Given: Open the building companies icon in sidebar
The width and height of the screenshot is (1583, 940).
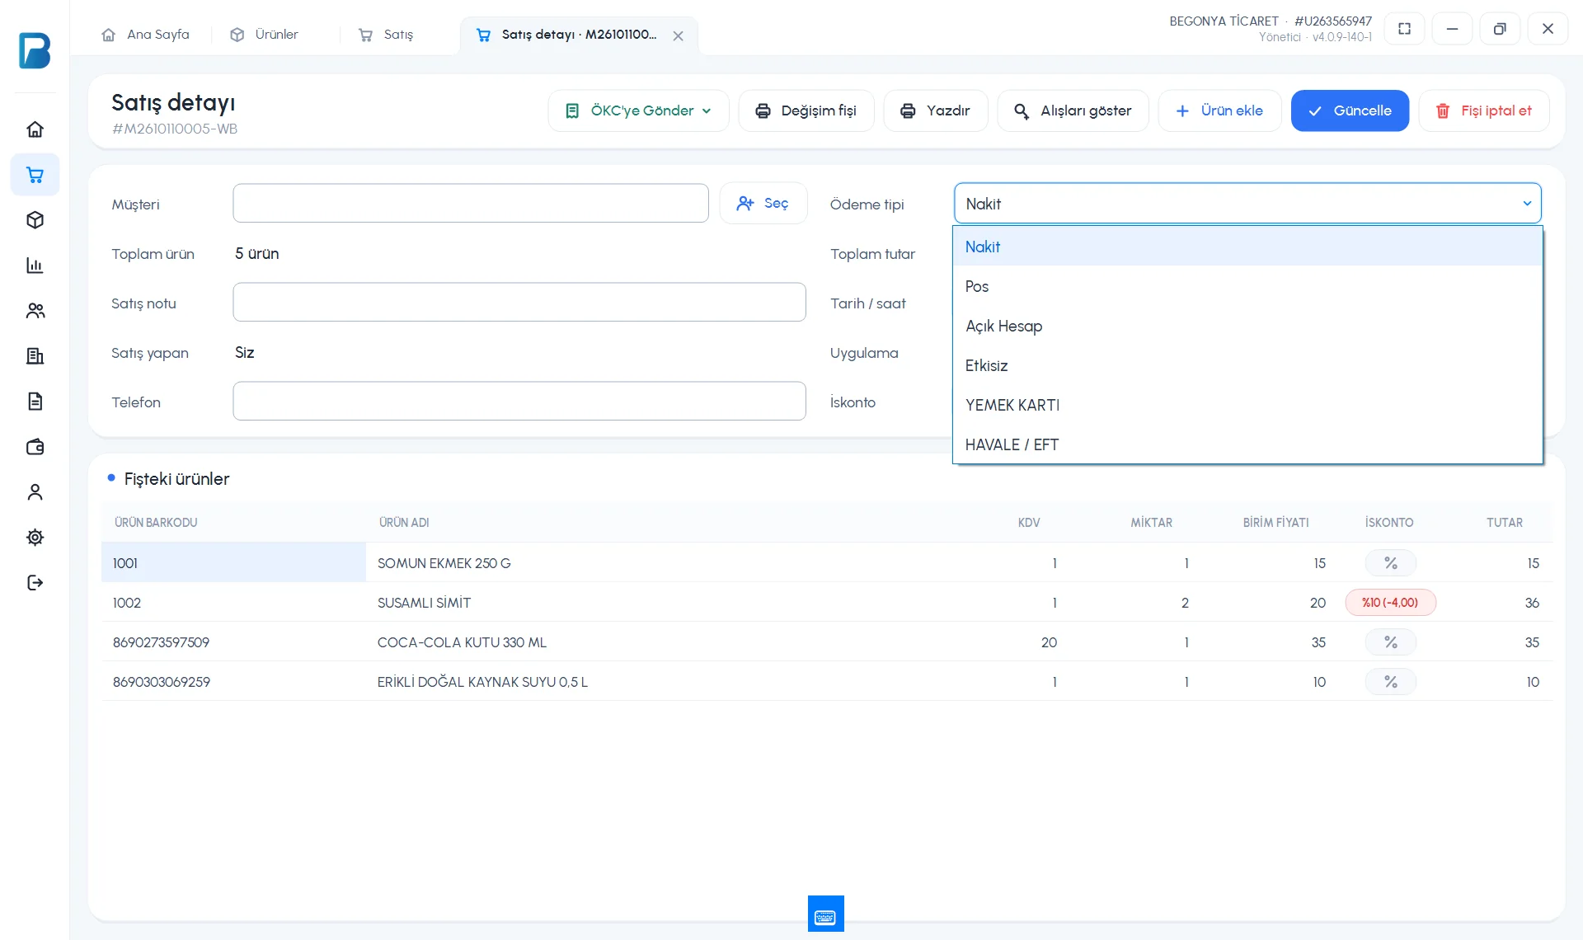Looking at the screenshot, I should (x=35, y=356).
